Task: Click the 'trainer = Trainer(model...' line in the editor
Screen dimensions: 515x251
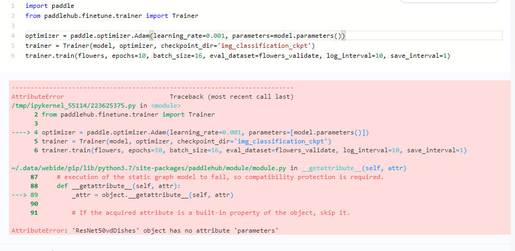Action: pyautogui.click(x=170, y=46)
